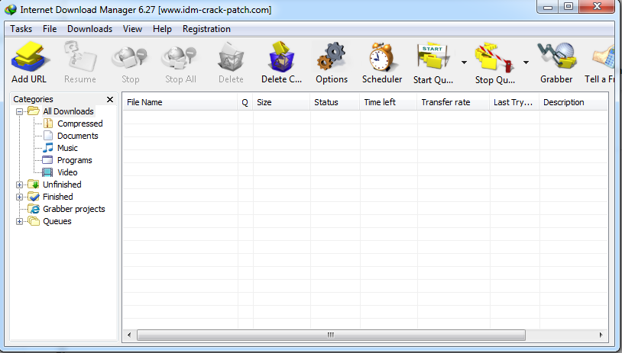622x353 pixels.
Task: Click the Tell a Friend icon
Action: coord(603,58)
